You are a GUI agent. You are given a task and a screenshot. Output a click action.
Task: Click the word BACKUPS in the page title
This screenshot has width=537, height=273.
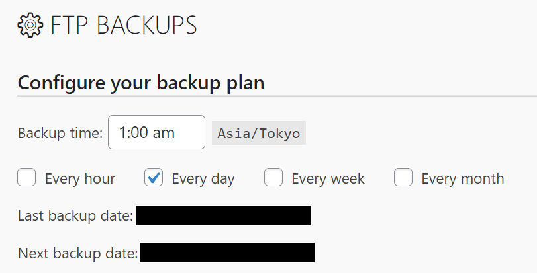(147, 25)
